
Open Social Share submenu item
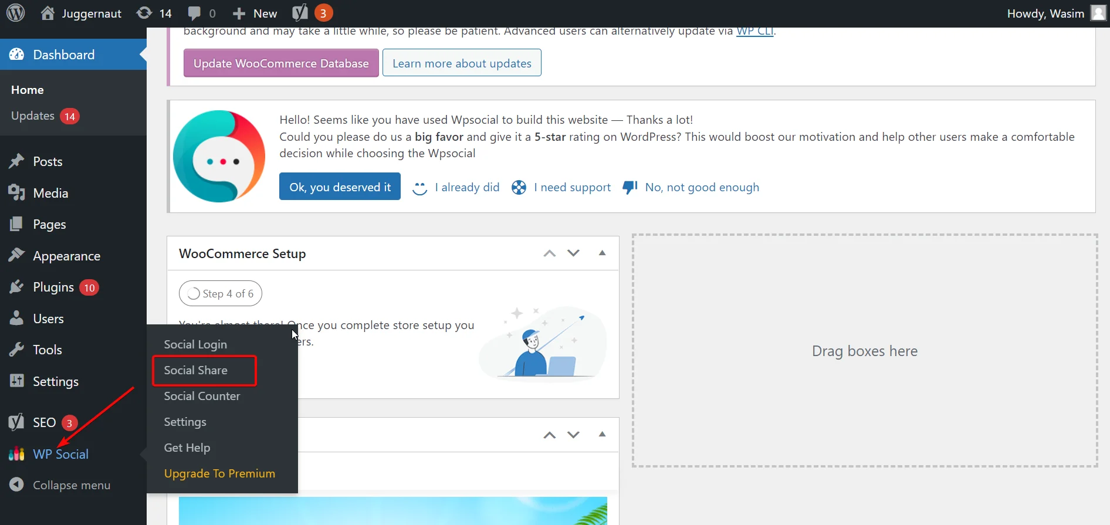195,370
